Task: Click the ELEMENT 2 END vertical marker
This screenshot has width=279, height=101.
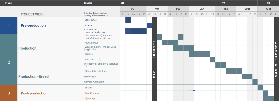Action: point(276,59)
